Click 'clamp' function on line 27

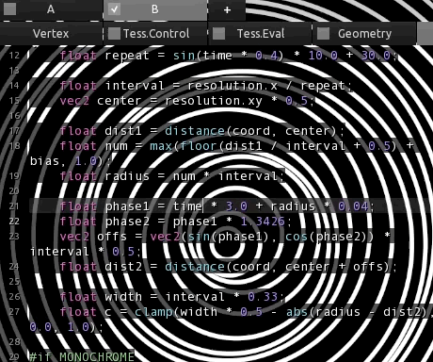(153, 312)
